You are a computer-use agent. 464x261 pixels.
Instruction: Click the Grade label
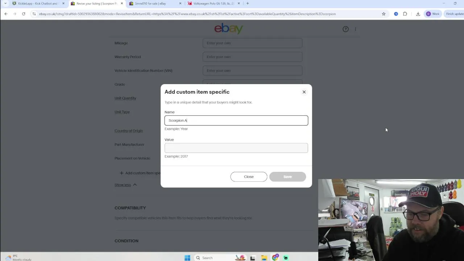point(120,84)
